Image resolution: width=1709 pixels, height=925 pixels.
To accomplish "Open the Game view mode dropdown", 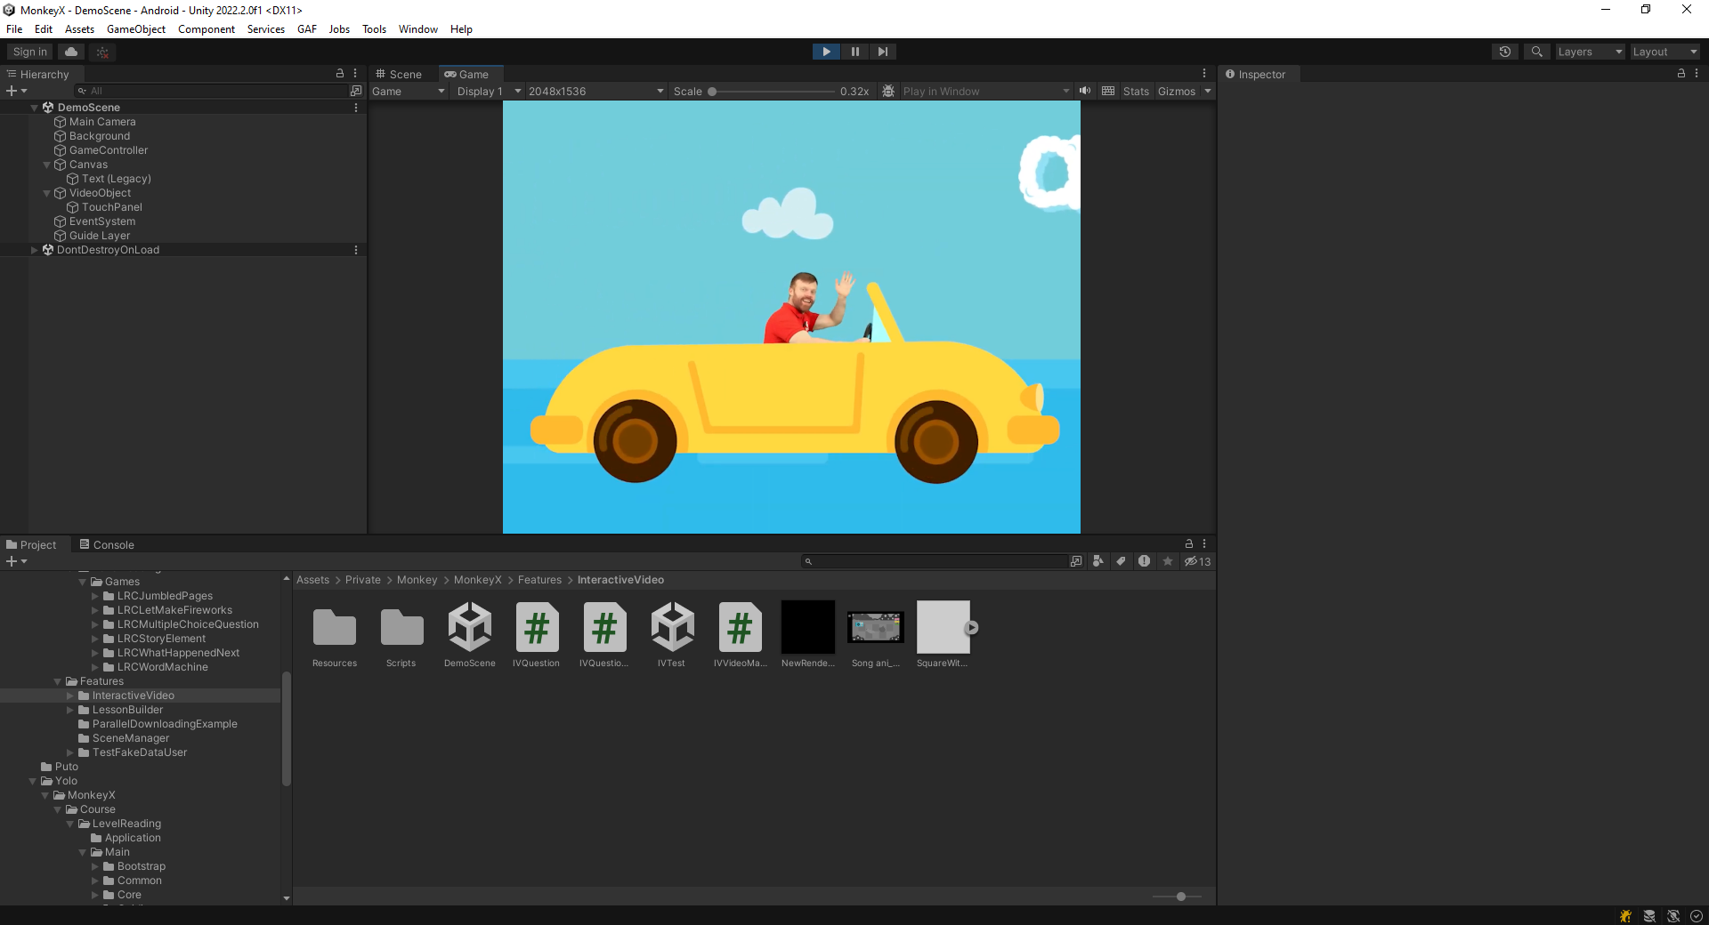I will tap(408, 91).
